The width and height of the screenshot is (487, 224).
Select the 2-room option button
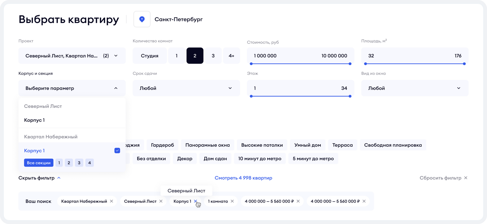coord(195,56)
